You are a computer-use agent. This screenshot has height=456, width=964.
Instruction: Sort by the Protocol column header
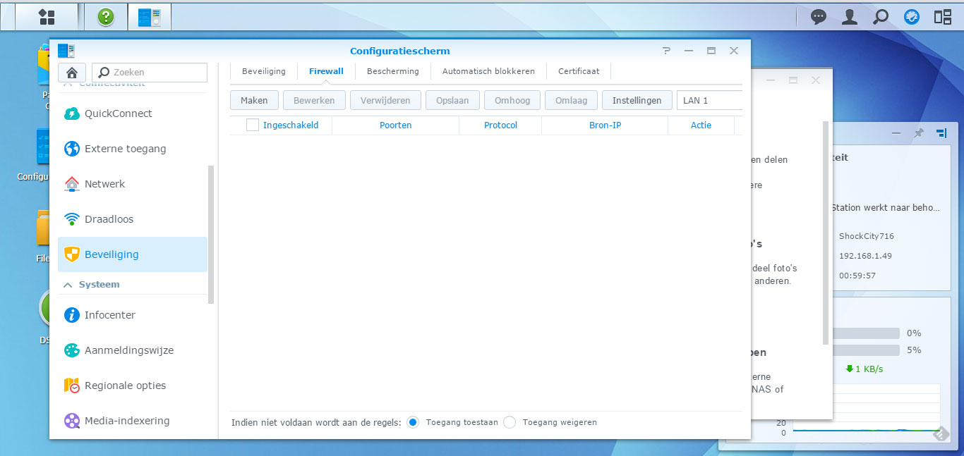[x=500, y=125]
